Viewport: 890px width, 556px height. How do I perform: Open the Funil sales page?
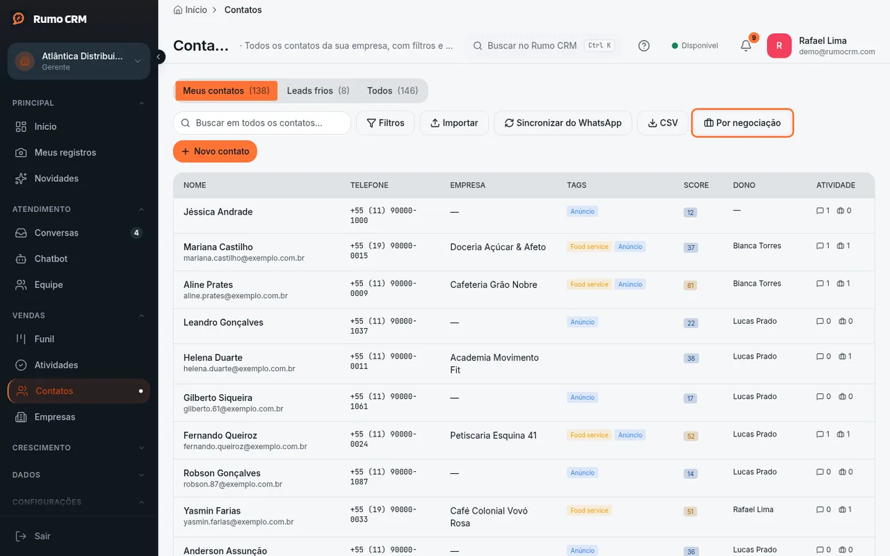[x=79, y=339]
